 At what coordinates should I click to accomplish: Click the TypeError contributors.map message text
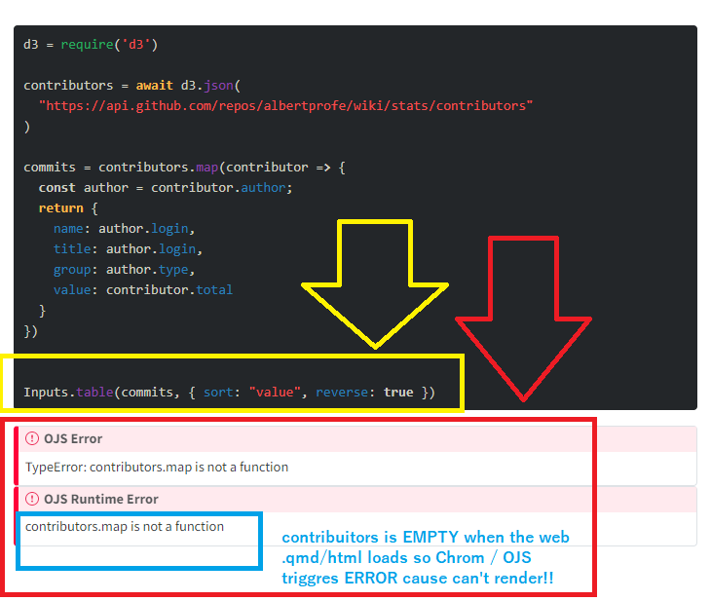coord(157,467)
